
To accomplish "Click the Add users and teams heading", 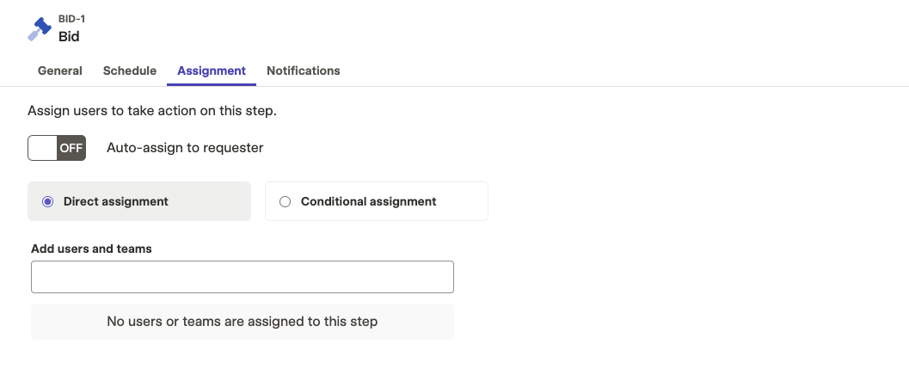I will (x=92, y=249).
